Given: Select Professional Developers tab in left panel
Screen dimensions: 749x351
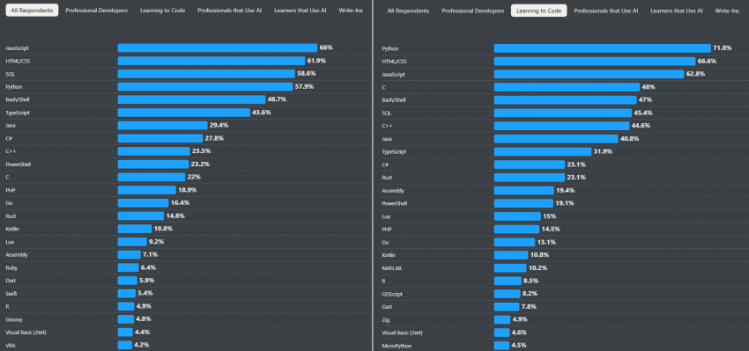Looking at the screenshot, I should pyautogui.click(x=97, y=11).
